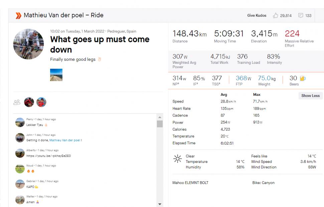Screen dimensions: 324x207
Task: Click the 5:09:31 Moving Time value
Action: (x=229, y=33)
